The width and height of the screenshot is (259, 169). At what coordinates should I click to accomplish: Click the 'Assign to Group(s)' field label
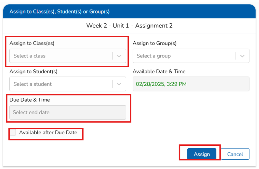pyautogui.click(x=154, y=43)
